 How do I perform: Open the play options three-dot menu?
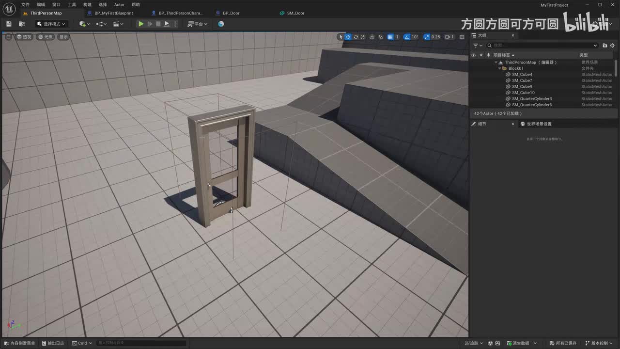pos(175,24)
